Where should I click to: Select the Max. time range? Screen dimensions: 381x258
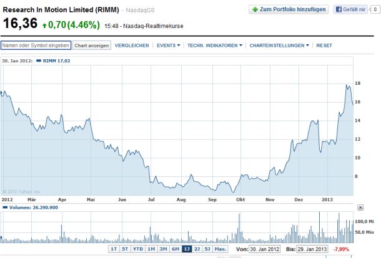click(x=220, y=249)
